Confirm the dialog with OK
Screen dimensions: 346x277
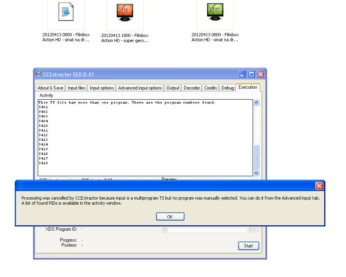click(170, 217)
